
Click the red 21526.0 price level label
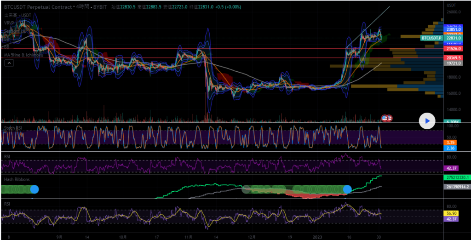453,48
